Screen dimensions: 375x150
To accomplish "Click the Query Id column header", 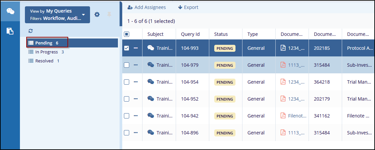I will point(190,34).
